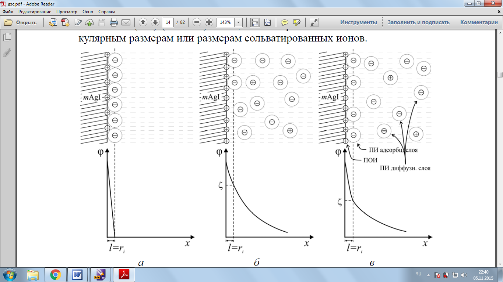Click the Открыть (Open file) button
The height and width of the screenshot is (282, 503).
point(21,22)
